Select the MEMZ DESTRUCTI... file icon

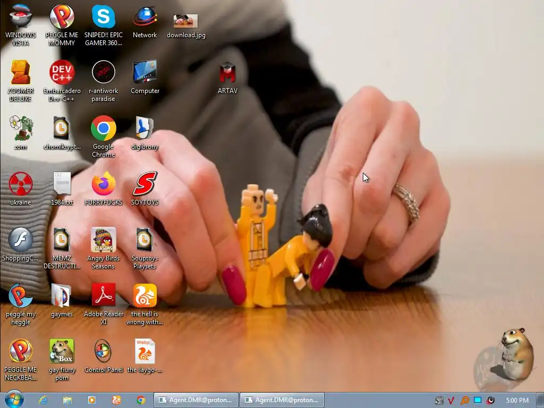tap(62, 248)
